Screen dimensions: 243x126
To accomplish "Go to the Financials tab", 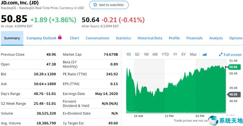I will [x=194, y=38].
